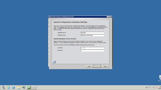Close the SharePoint Configuration Wizard window

(111, 17)
